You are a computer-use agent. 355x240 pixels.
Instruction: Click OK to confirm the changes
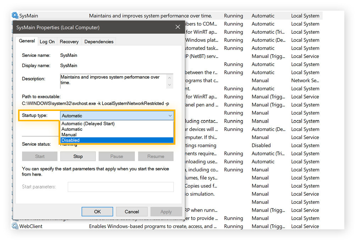97,211
